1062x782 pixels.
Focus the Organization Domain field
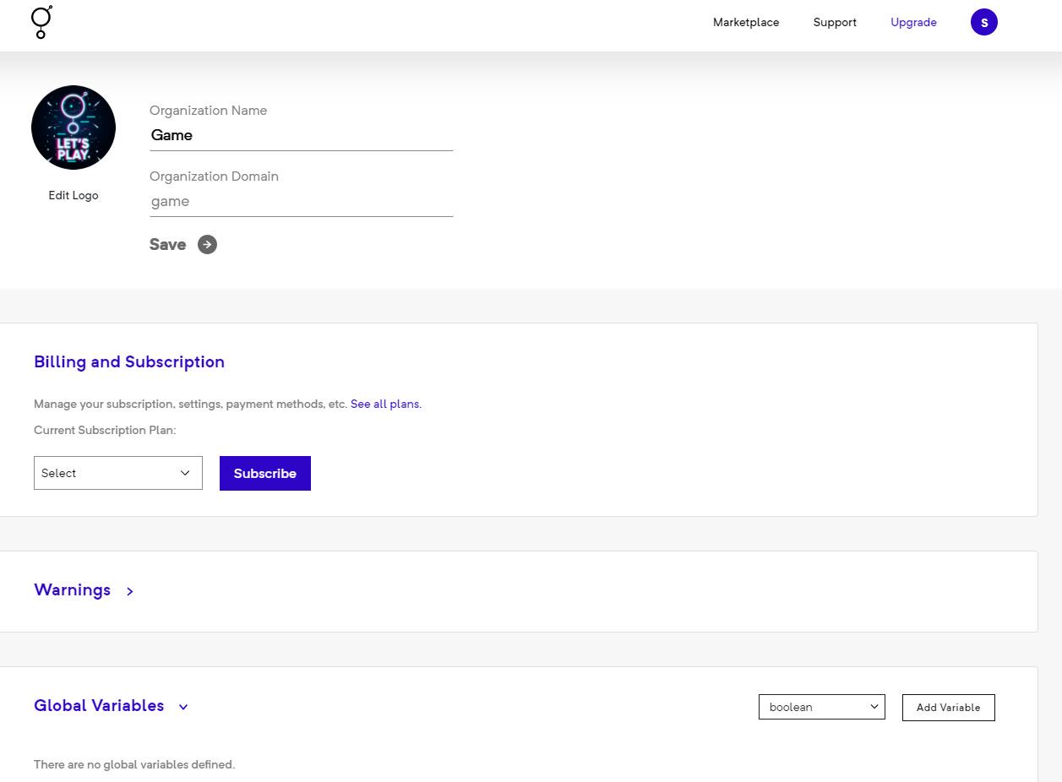[302, 201]
